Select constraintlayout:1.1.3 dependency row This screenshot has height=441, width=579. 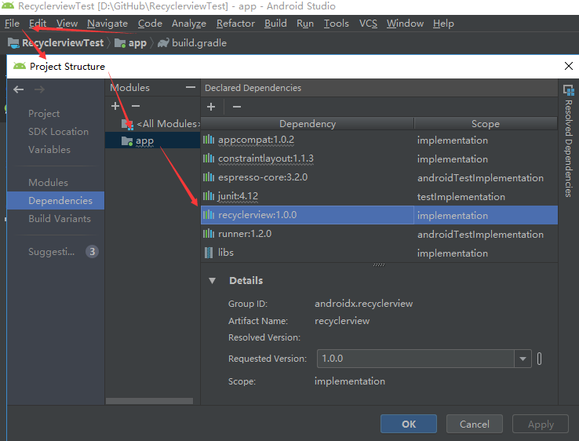[379, 159]
